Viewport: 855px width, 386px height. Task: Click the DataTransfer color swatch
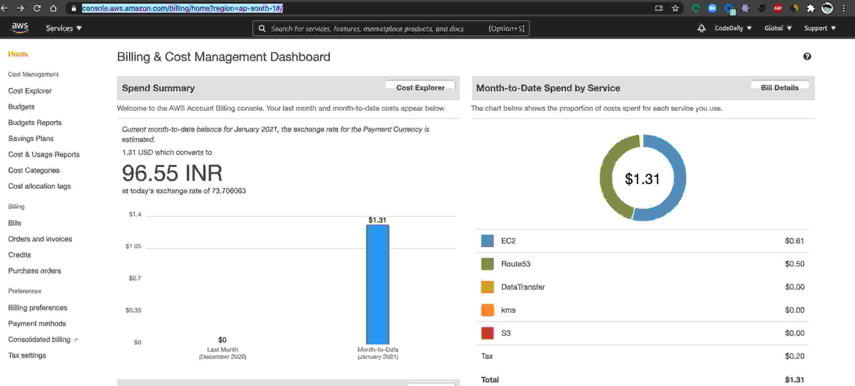487,287
